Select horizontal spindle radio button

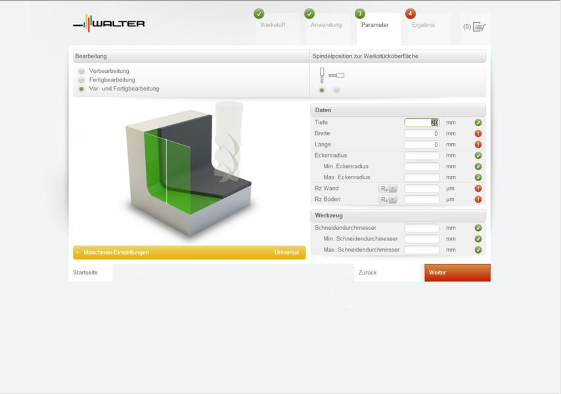click(x=337, y=90)
